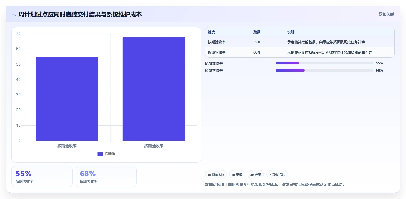Screen dimensions: 406x199
Task: Click the taller bar reaching 68
Action: click(154, 89)
